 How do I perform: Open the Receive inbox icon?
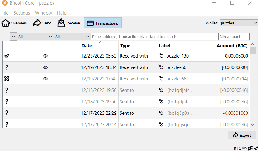(x=61, y=23)
